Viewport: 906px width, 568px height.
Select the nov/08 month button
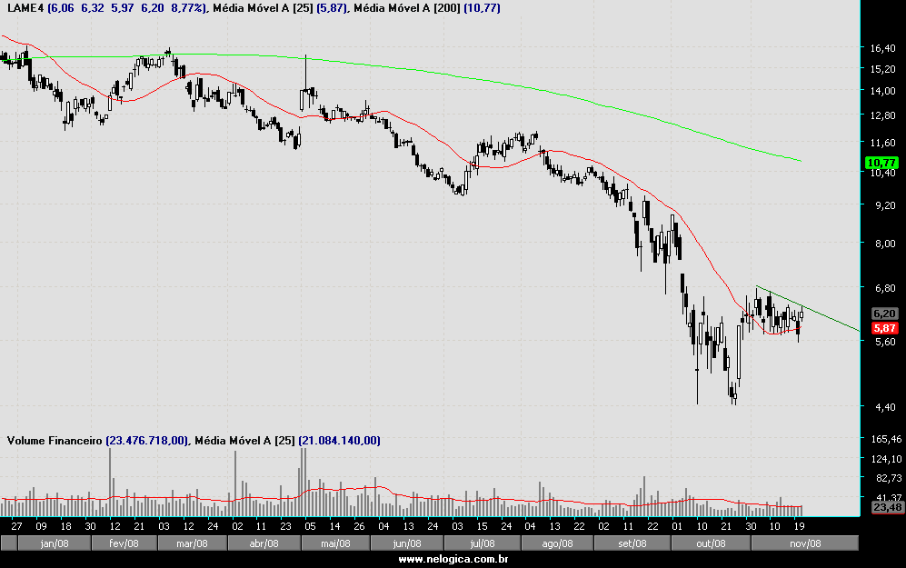(805, 543)
